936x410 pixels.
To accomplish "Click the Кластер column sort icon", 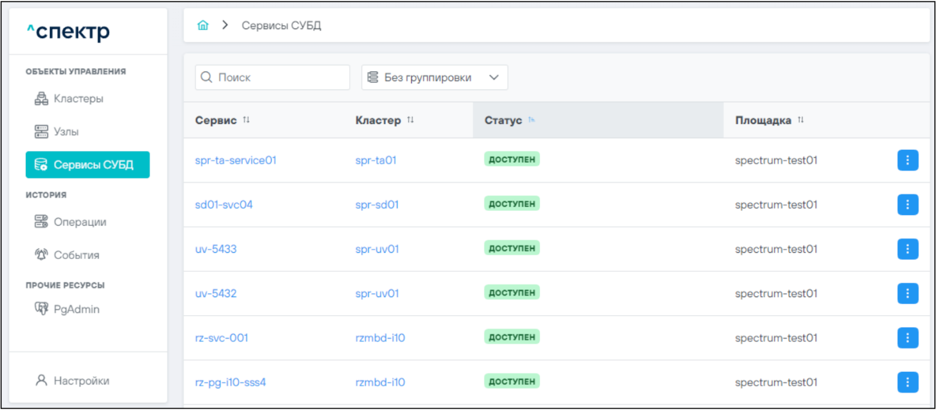I will click(x=410, y=120).
